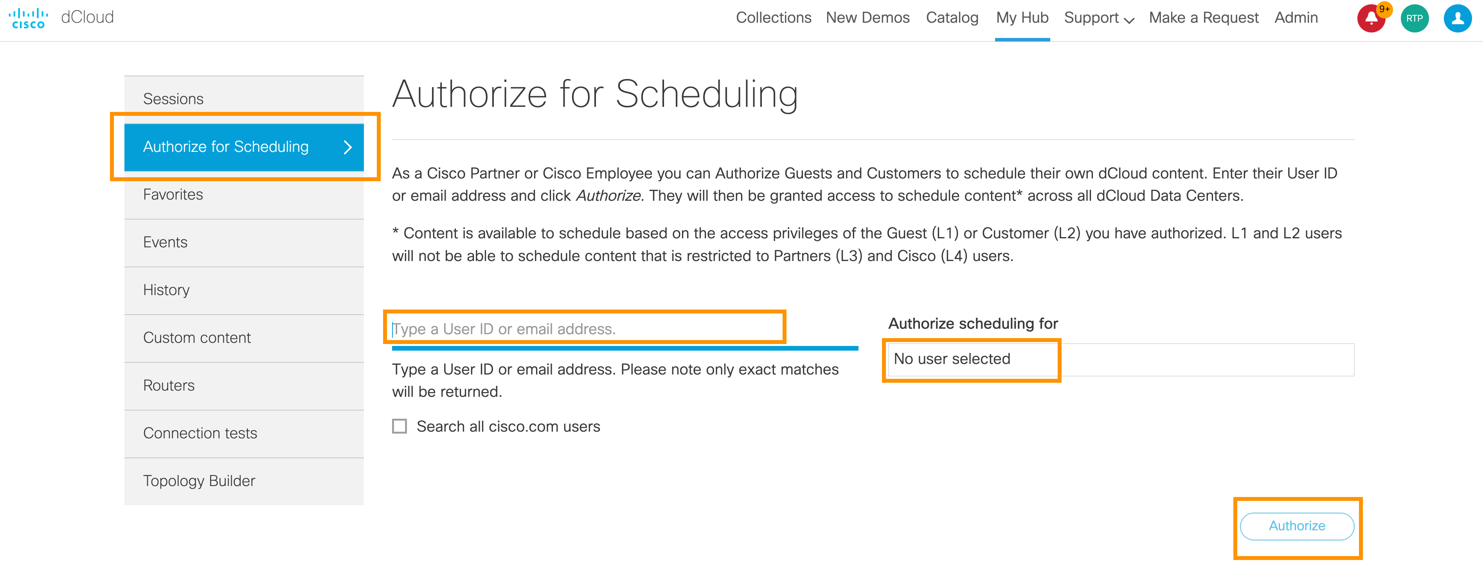
Task: Click the Cisco logo icon
Action: [x=28, y=17]
